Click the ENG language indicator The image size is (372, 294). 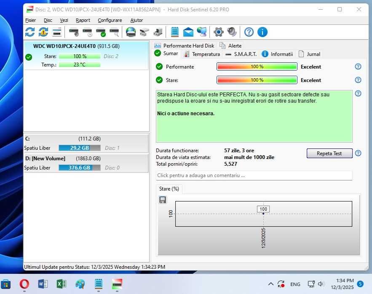(295, 284)
